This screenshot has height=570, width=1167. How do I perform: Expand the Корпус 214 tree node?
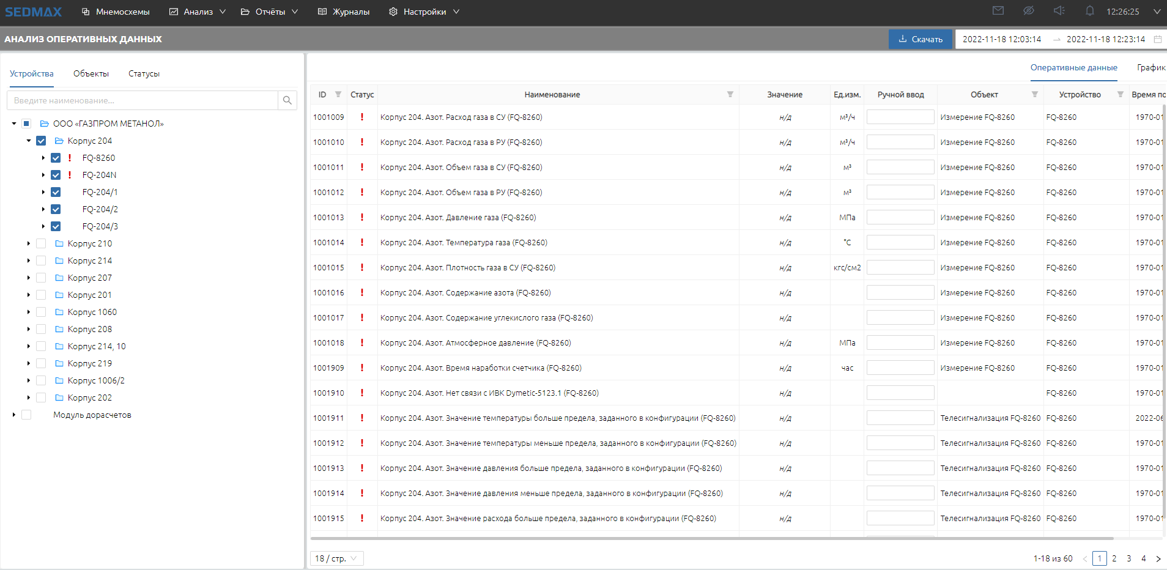click(x=29, y=261)
